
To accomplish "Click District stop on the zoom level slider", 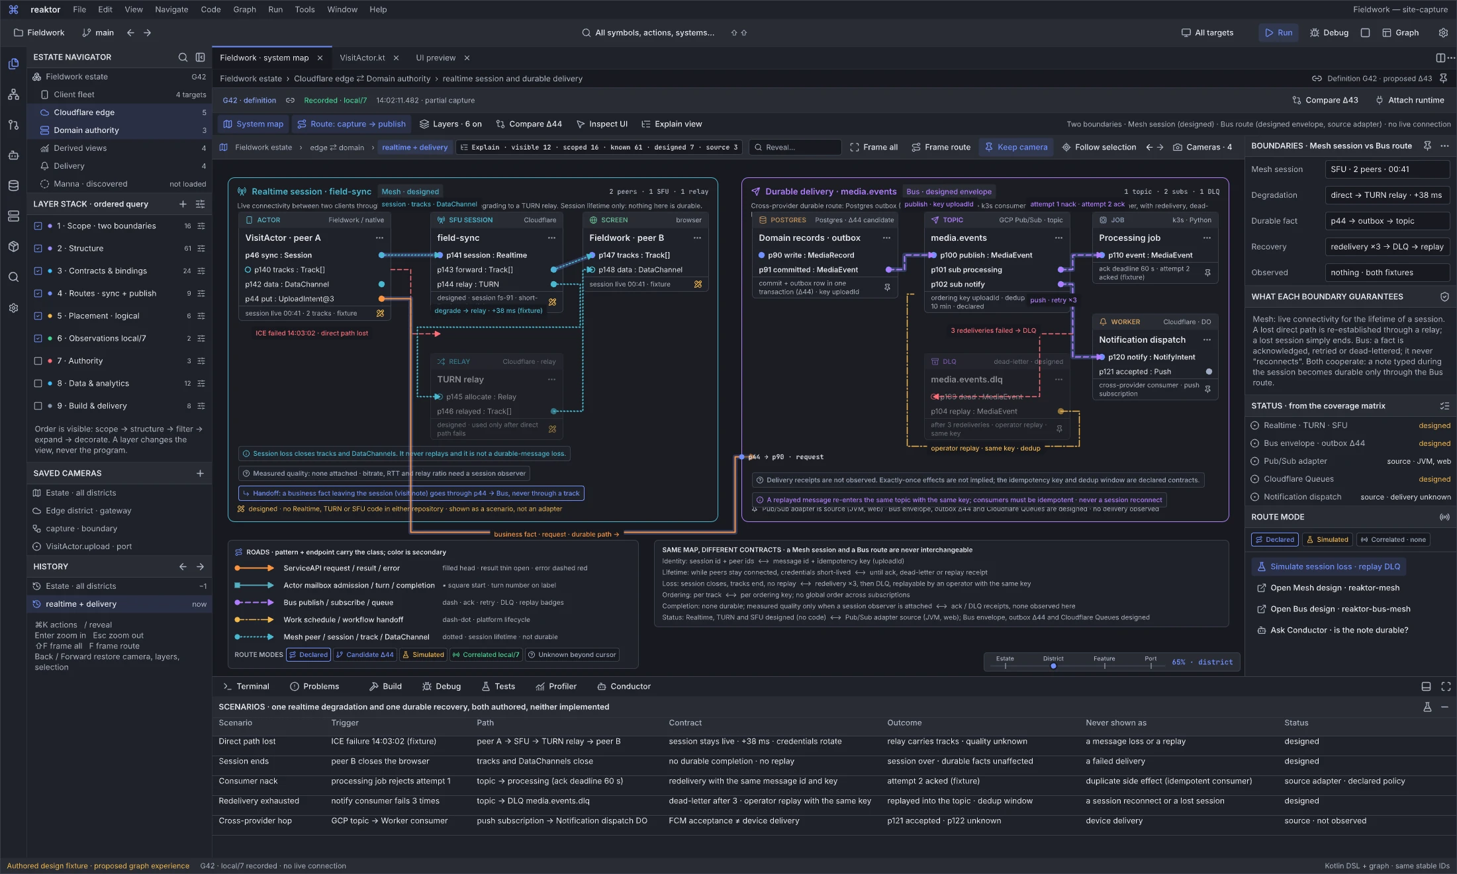I will coord(1053,666).
